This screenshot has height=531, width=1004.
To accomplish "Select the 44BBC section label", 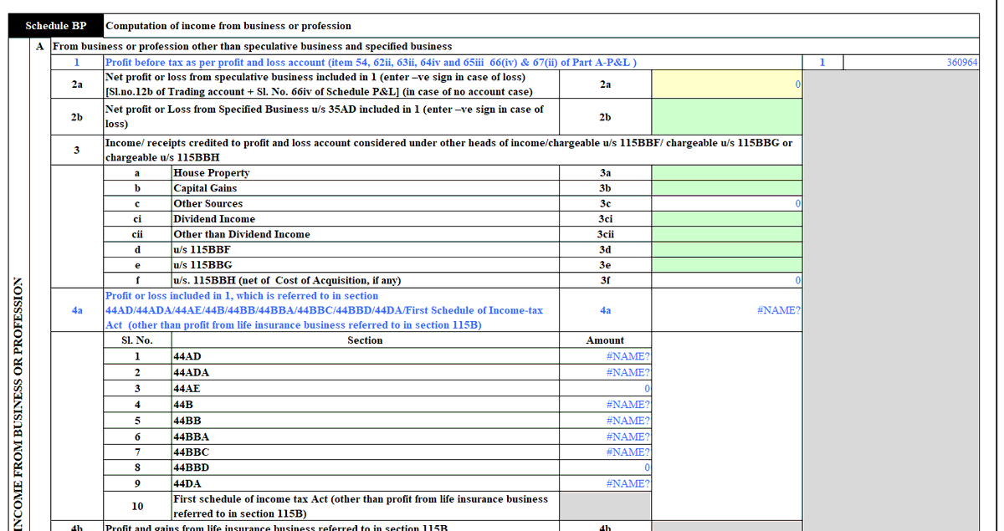I will 365,452.
